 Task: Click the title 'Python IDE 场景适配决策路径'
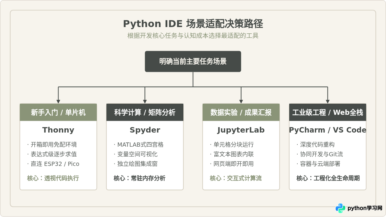(x=193, y=24)
